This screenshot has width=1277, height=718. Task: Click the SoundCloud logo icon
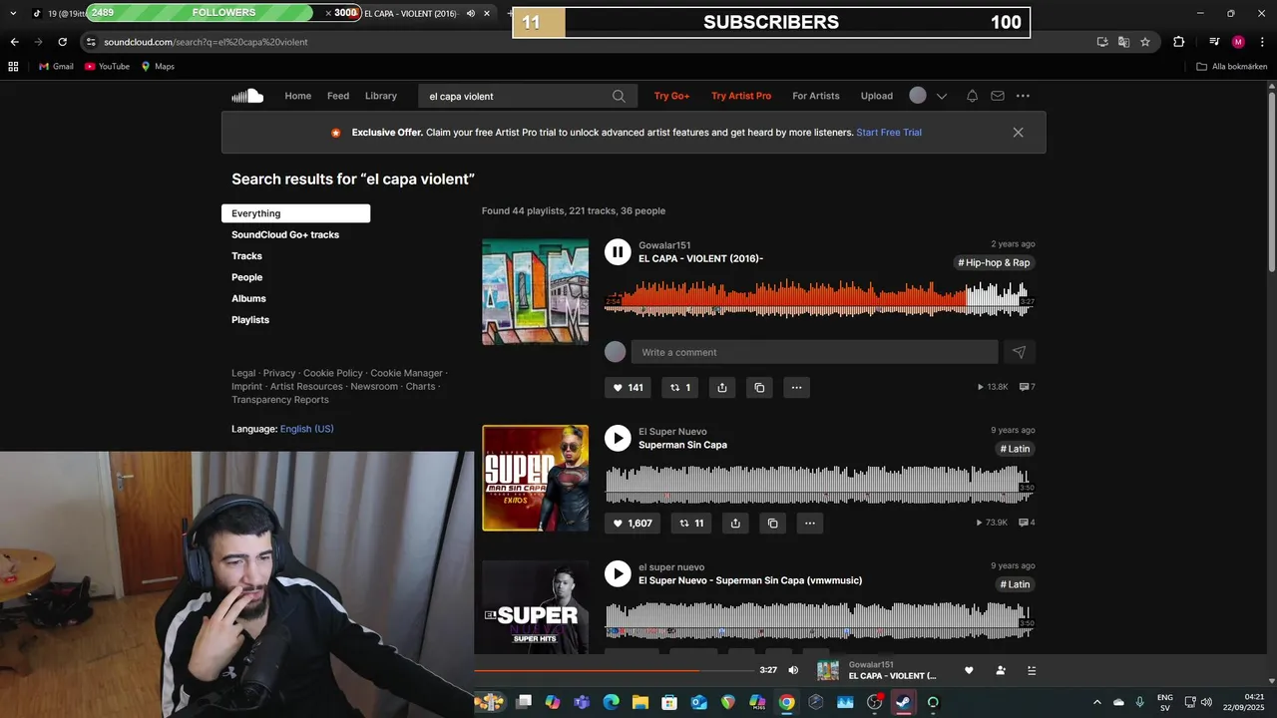(x=247, y=96)
